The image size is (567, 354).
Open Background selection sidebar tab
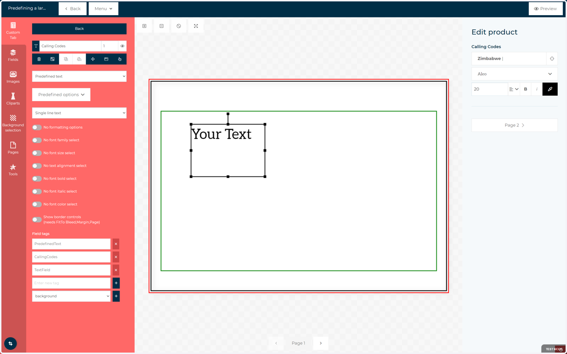[x=13, y=123]
